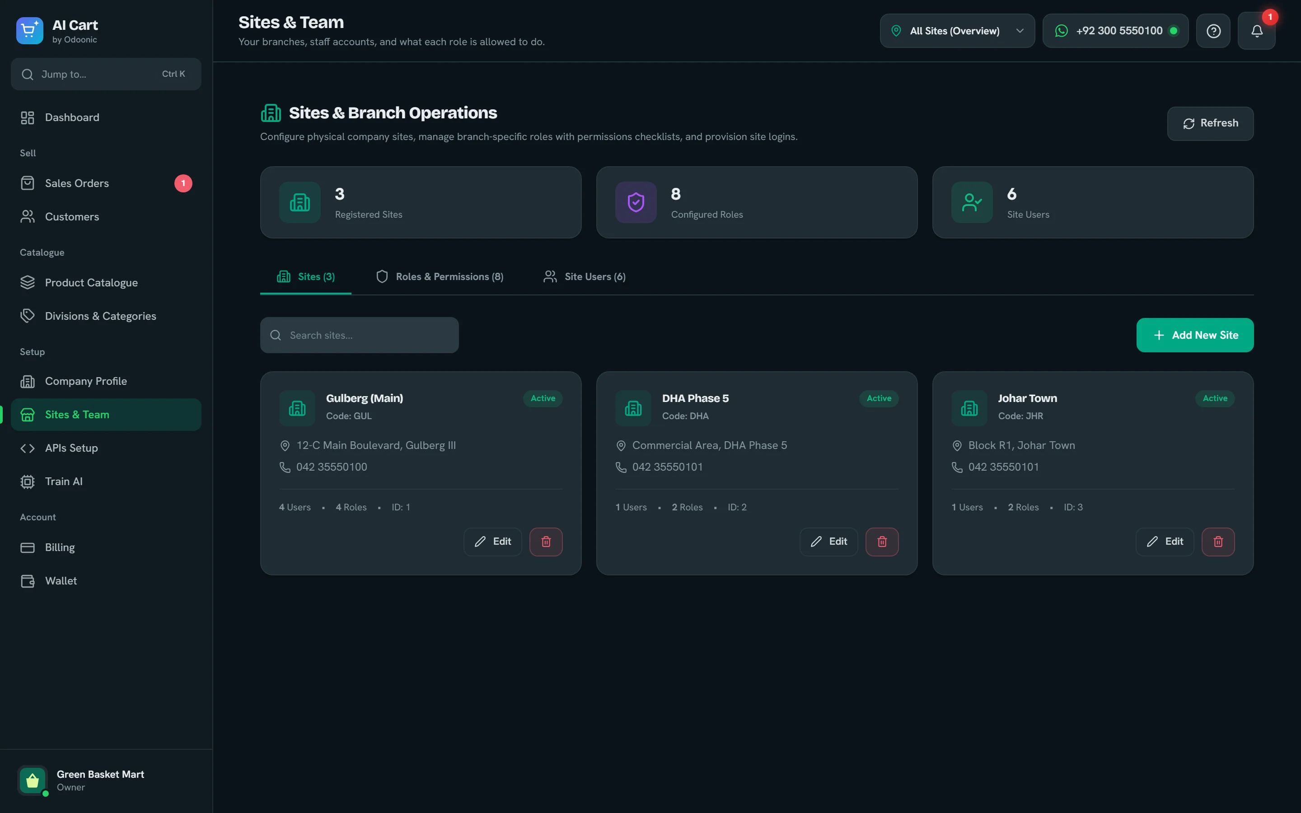The width and height of the screenshot is (1301, 813).
Task: Click the AI Cart logo icon
Action: click(x=29, y=31)
